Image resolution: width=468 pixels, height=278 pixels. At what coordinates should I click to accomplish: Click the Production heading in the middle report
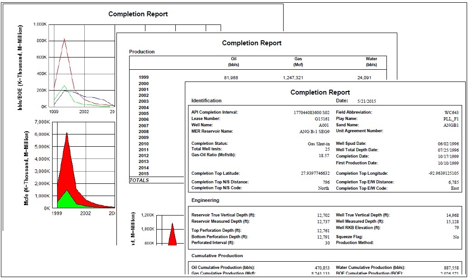pos(142,52)
